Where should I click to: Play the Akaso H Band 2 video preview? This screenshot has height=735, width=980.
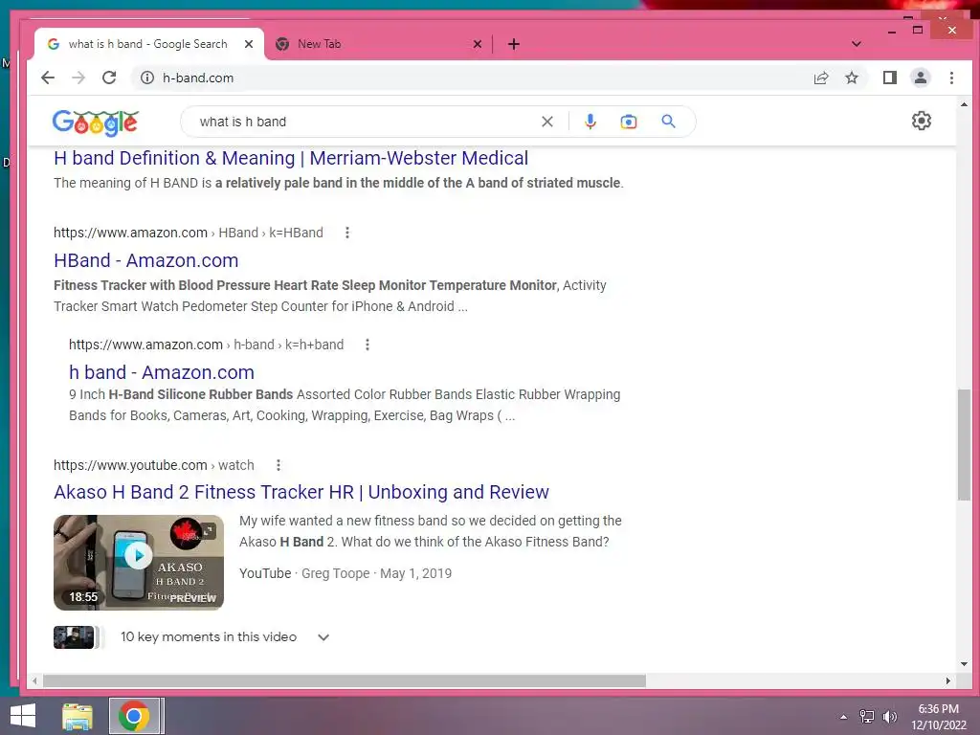point(138,555)
